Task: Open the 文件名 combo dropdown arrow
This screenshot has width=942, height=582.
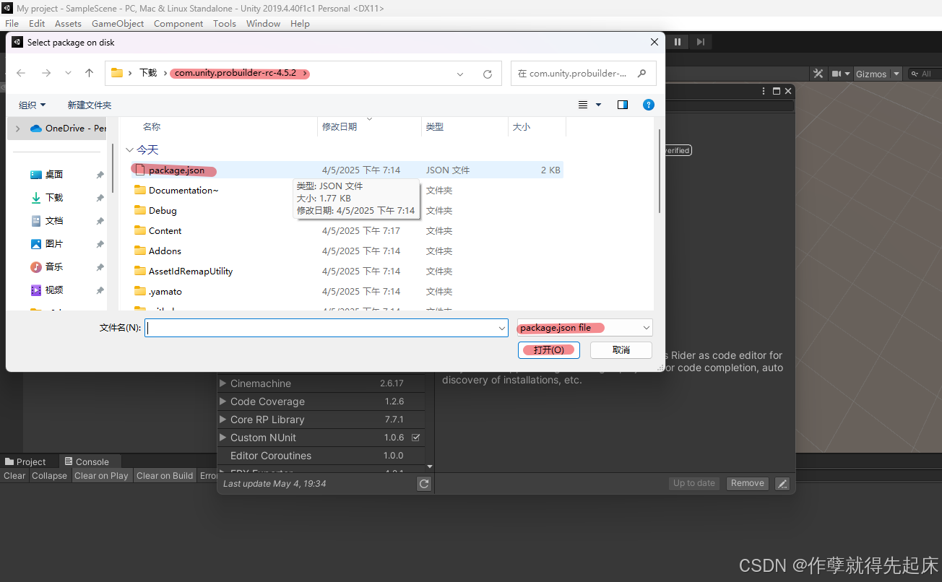Action: coord(503,328)
